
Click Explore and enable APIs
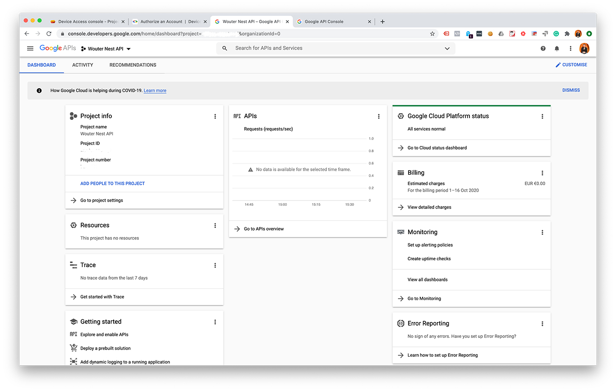(x=104, y=335)
